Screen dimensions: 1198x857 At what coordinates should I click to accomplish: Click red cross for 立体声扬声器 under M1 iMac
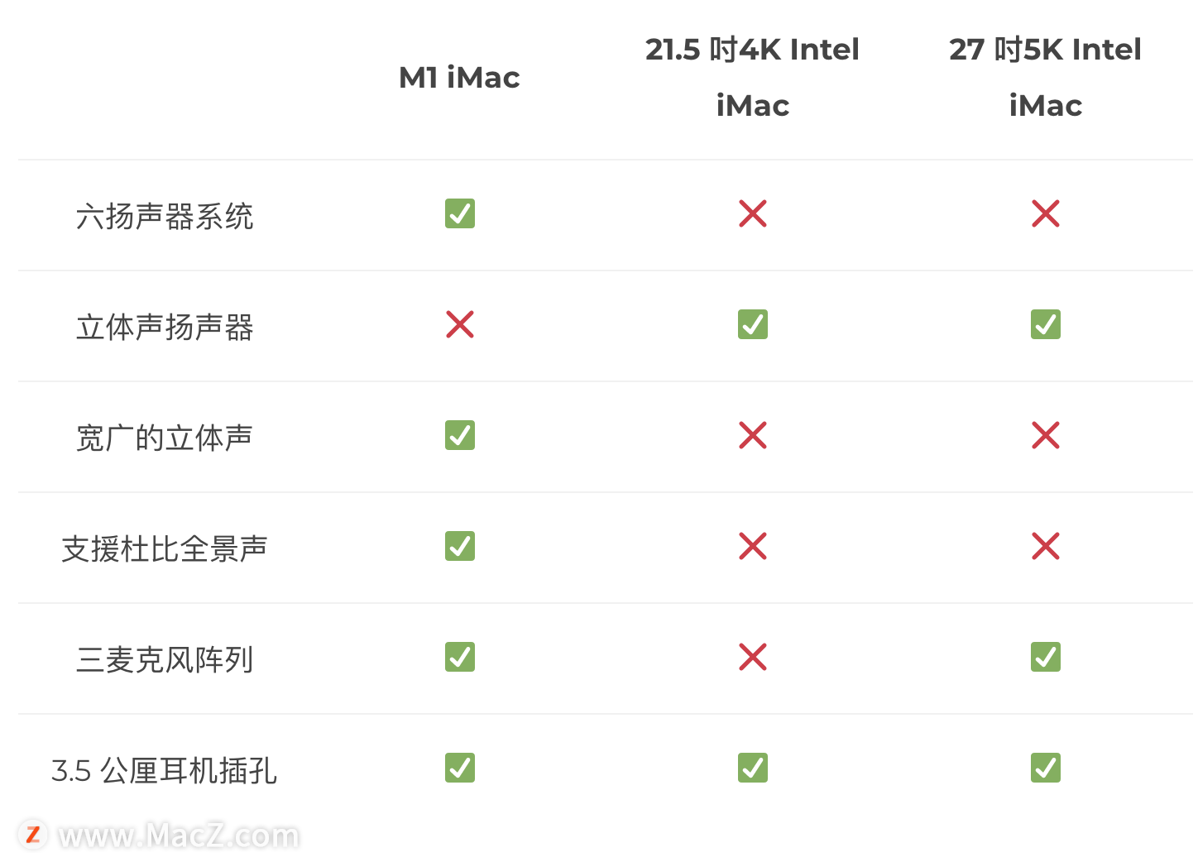[x=460, y=324]
